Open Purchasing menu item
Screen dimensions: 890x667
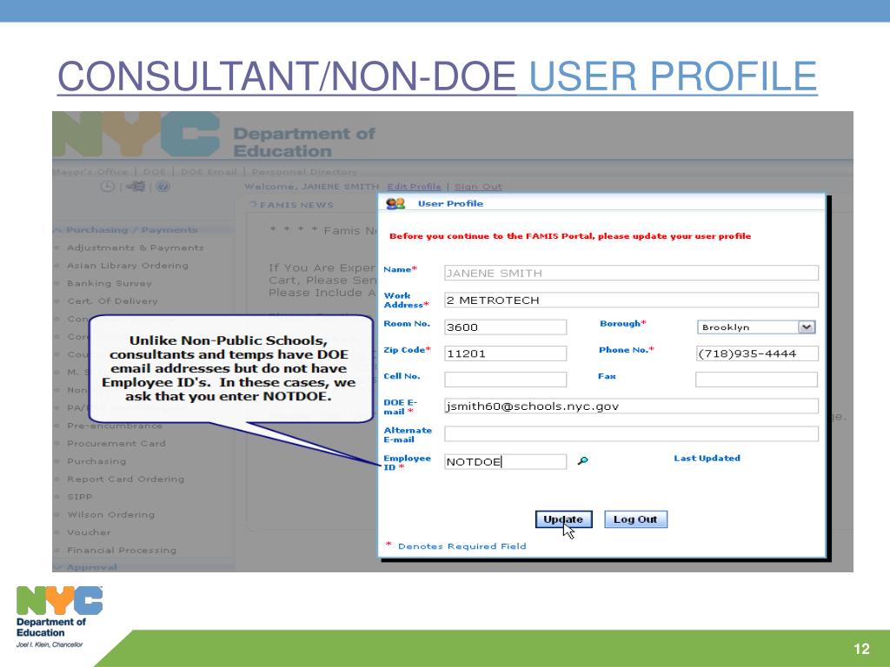coord(96,461)
